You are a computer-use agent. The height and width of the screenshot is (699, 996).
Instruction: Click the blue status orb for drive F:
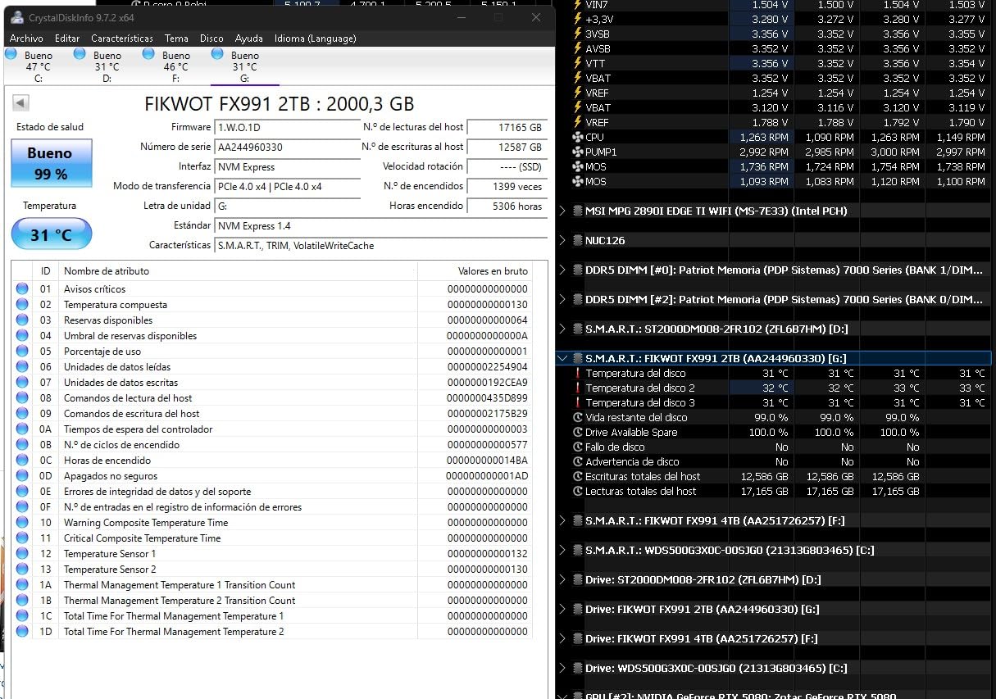click(x=148, y=54)
